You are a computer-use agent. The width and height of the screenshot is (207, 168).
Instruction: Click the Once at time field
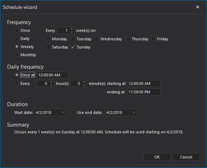pos(53,75)
